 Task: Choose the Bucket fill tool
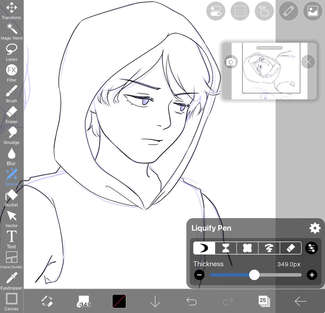[x=11, y=198]
